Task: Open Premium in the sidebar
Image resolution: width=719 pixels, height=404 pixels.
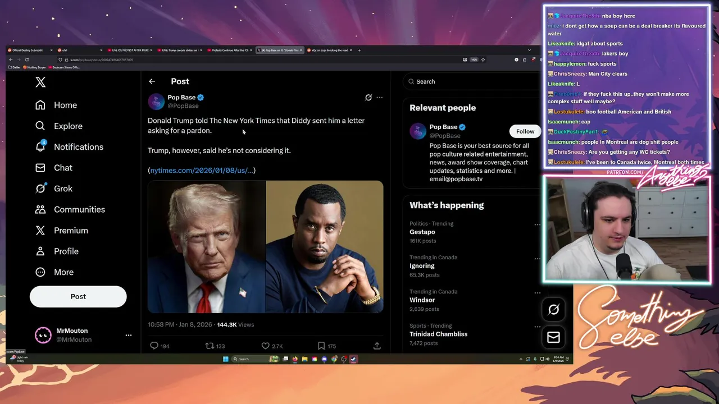Action: 61,231
